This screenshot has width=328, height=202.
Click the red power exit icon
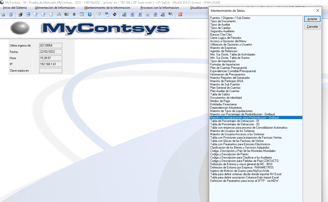(x=180, y=14)
